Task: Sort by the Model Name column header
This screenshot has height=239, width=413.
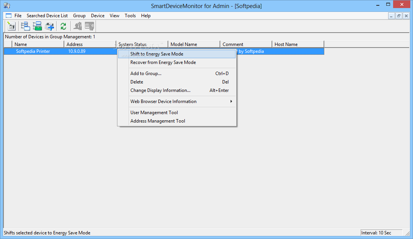Action: coord(194,44)
